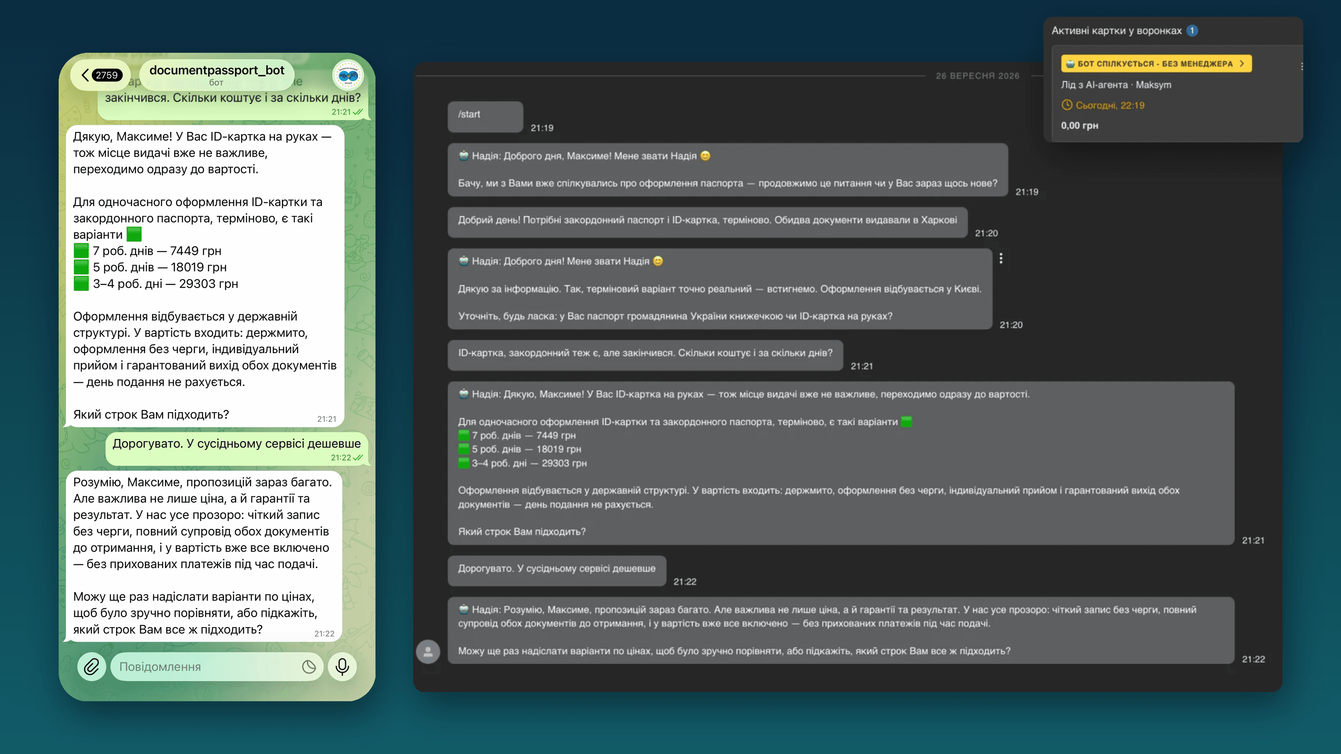The image size is (1341, 754).
Task: Open the Лід з AI-агента · Maksym card title
Action: pos(1116,85)
